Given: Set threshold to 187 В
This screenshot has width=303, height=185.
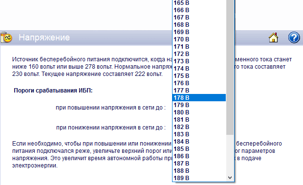Looking at the screenshot, I should click(199, 164).
